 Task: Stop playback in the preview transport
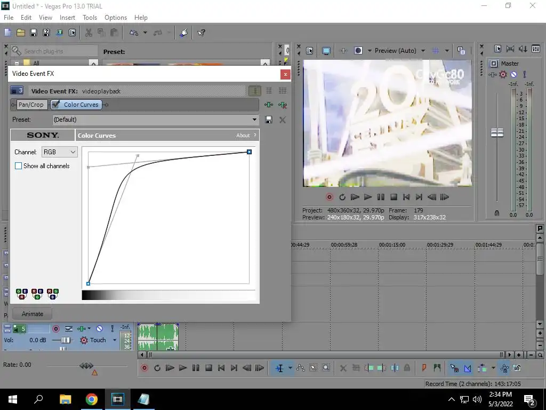pyautogui.click(x=394, y=197)
